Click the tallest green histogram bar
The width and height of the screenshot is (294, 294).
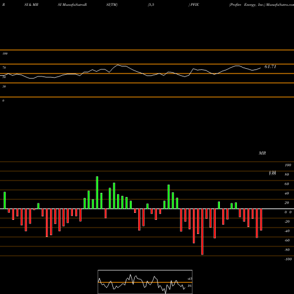click(97, 193)
